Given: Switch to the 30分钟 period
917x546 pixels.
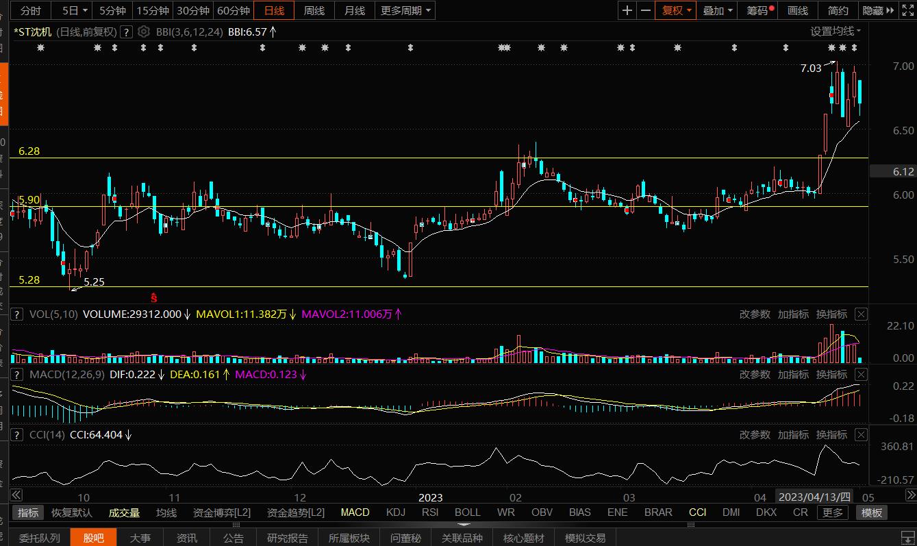Looking at the screenshot, I should point(193,10).
